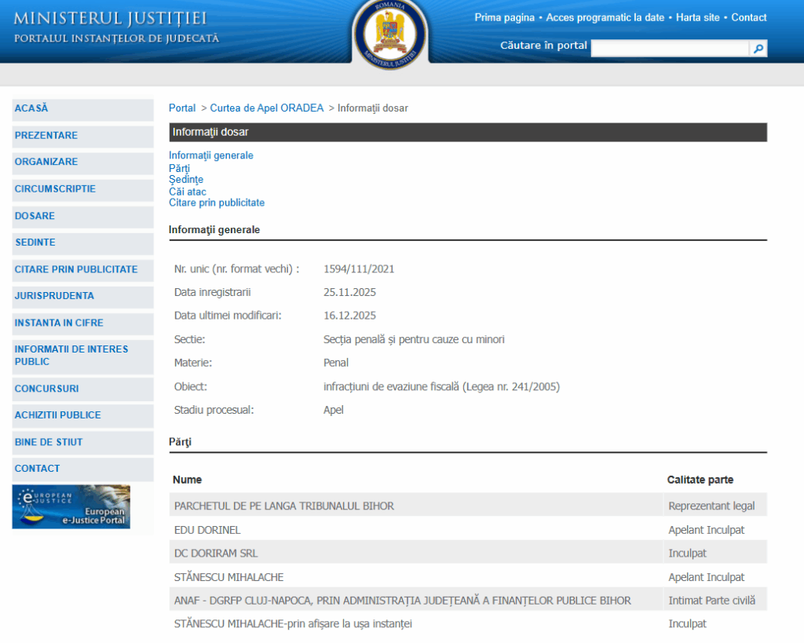Click the Ministerul Justiției emblem logo

[390, 33]
